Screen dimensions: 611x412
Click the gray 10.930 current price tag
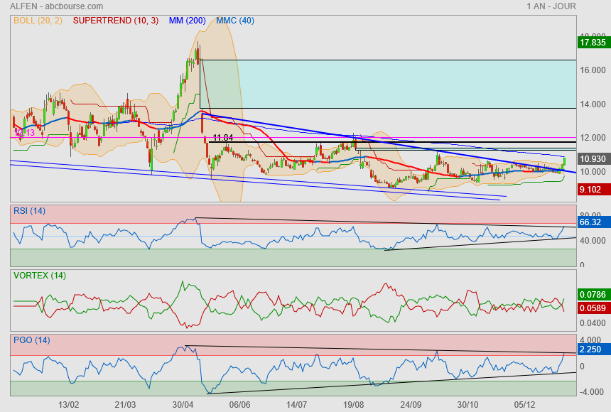click(x=593, y=158)
